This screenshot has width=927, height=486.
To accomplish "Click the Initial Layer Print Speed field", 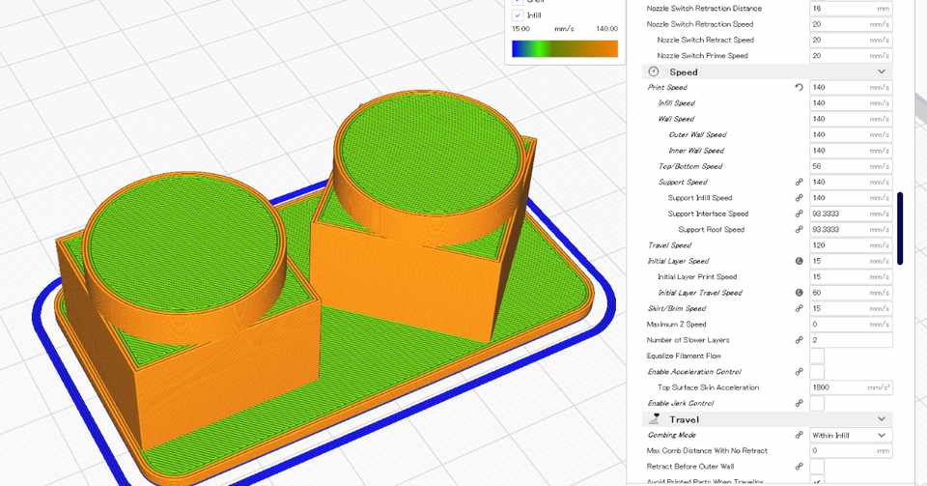I will (x=851, y=276).
